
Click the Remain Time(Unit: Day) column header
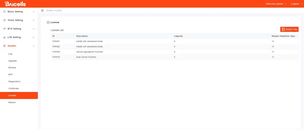pos(283,36)
